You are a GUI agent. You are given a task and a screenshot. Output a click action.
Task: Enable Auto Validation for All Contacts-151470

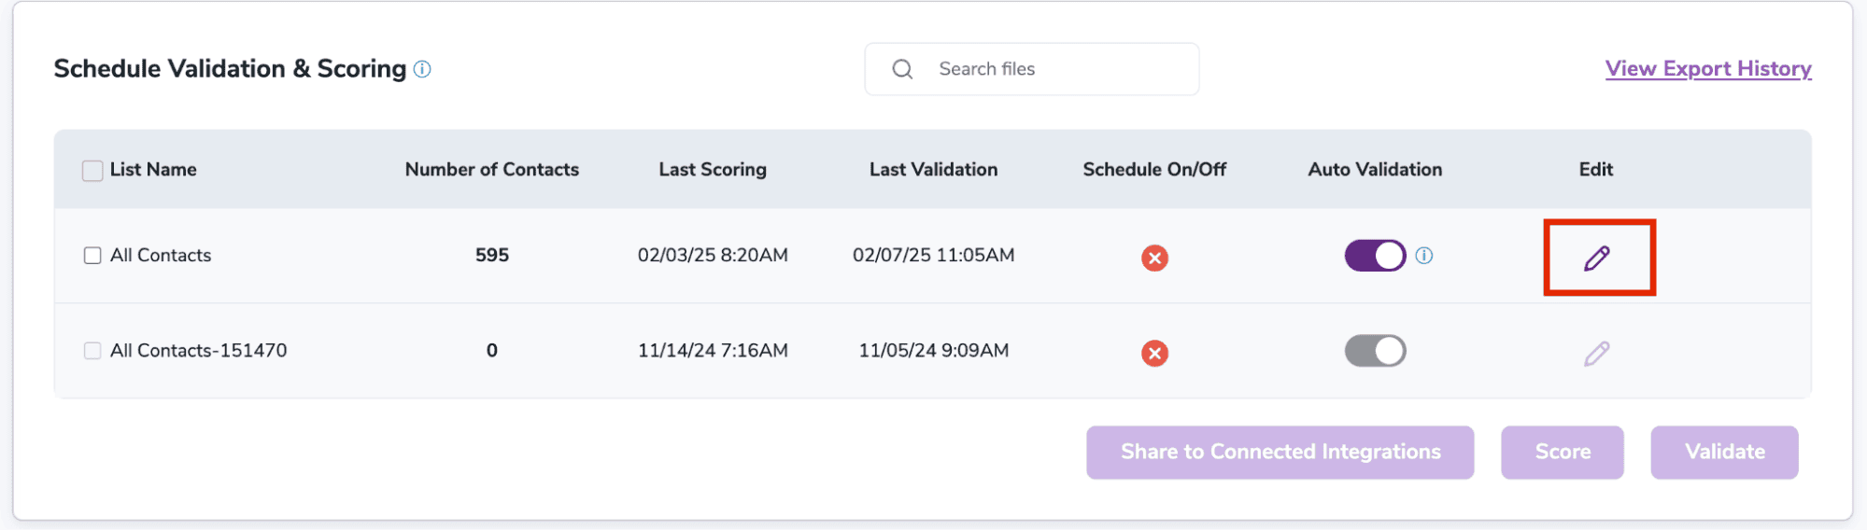pyautogui.click(x=1375, y=351)
